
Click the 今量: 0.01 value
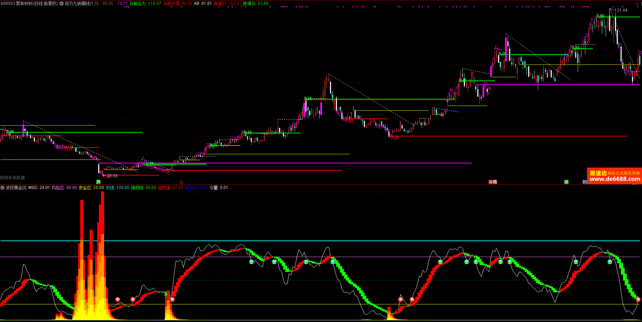click(x=219, y=188)
